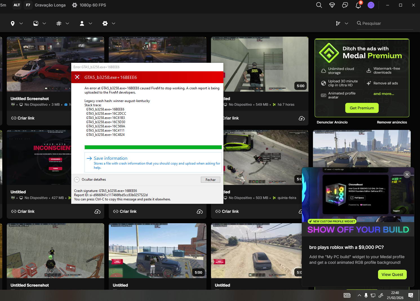The image size is (420, 301).
Task: Expand the person filter chevron
Action: 90,23
